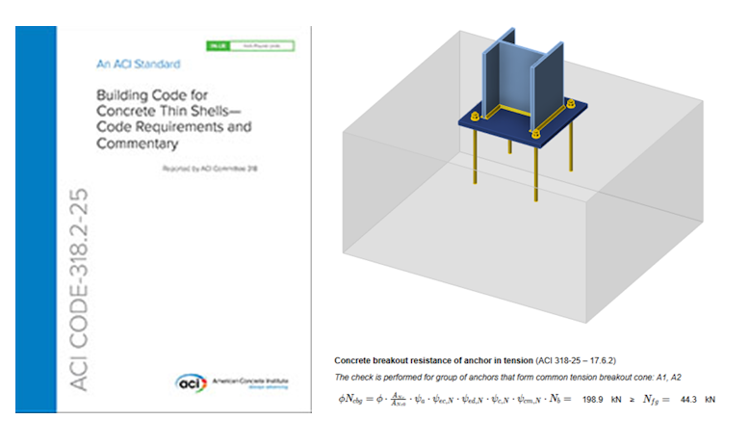750x446 pixels.
Task: Click the '(ACI 318-25 – 17.6.2)' reference
Action: [x=576, y=360]
